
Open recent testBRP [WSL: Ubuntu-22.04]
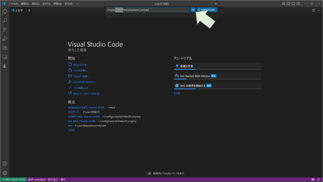(84, 116)
